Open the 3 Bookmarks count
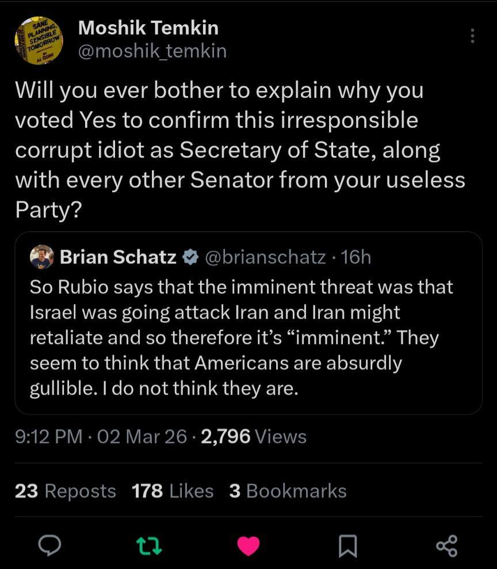497x569 pixels. (x=288, y=491)
